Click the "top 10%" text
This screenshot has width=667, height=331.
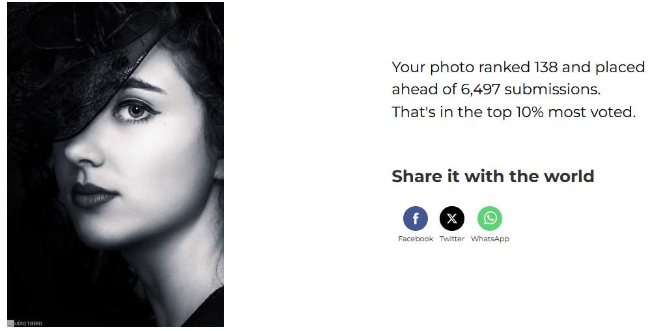click(517, 112)
